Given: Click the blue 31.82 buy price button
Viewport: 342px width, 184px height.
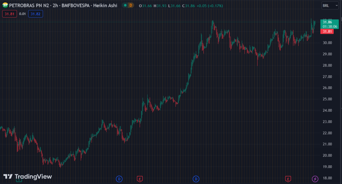Looking at the screenshot, I should coord(35,14).
